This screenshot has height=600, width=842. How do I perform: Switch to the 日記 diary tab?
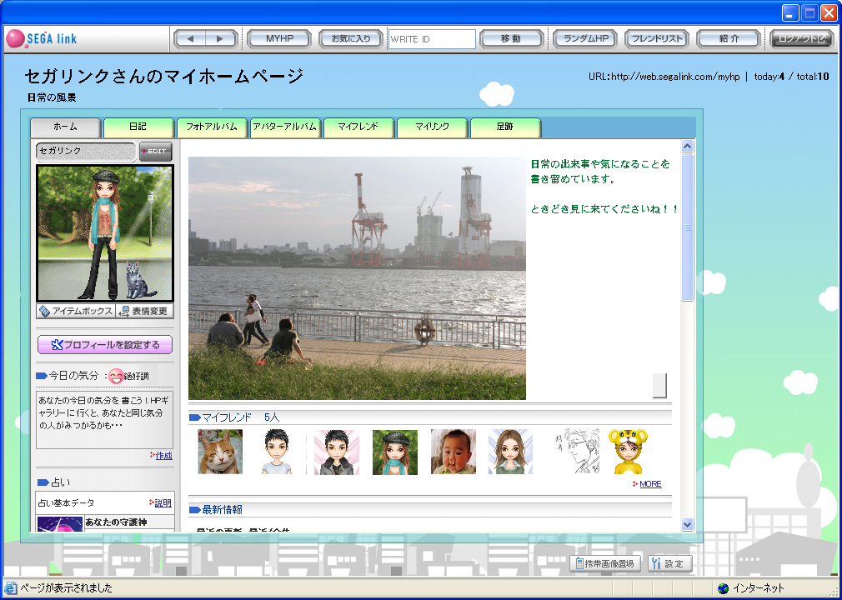(138, 127)
